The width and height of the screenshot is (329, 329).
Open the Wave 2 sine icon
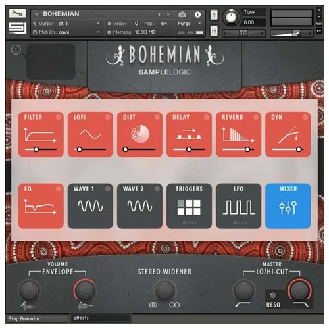pyautogui.click(x=139, y=206)
